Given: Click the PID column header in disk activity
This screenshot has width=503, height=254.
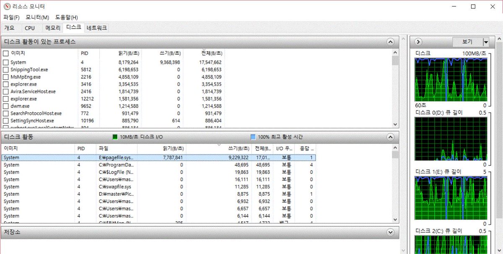Looking at the screenshot, I should pyautogui.click(x=86, y=148).
